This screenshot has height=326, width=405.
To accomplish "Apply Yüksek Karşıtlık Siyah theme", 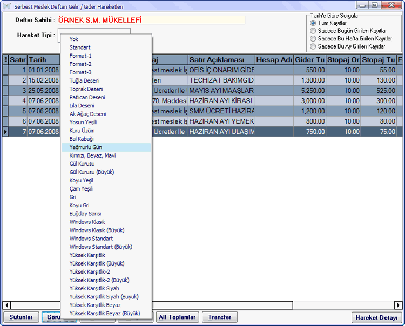I will [x=106, y=288].
